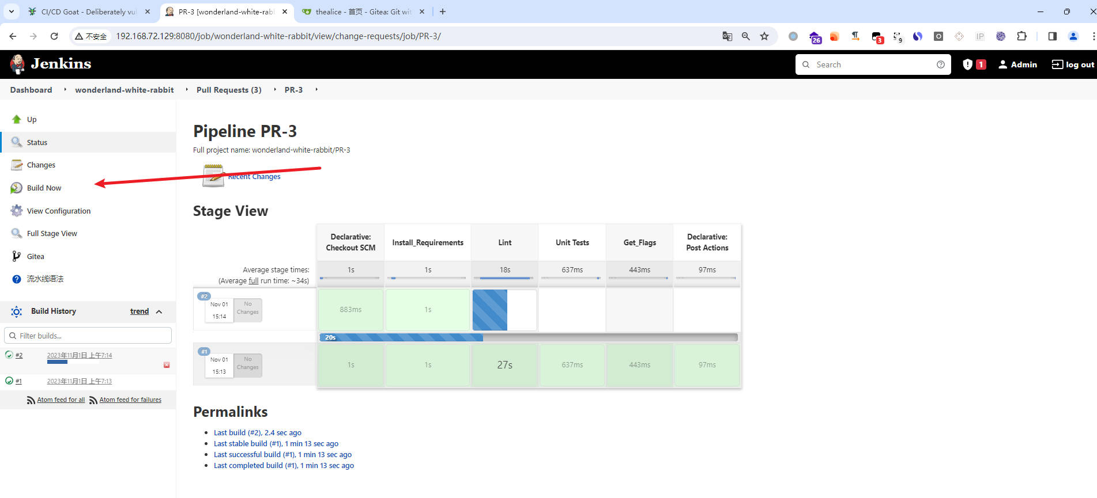Open build #2 from Build History
Viewport: 1097px width, 498px height.
(x=19, y=355)
